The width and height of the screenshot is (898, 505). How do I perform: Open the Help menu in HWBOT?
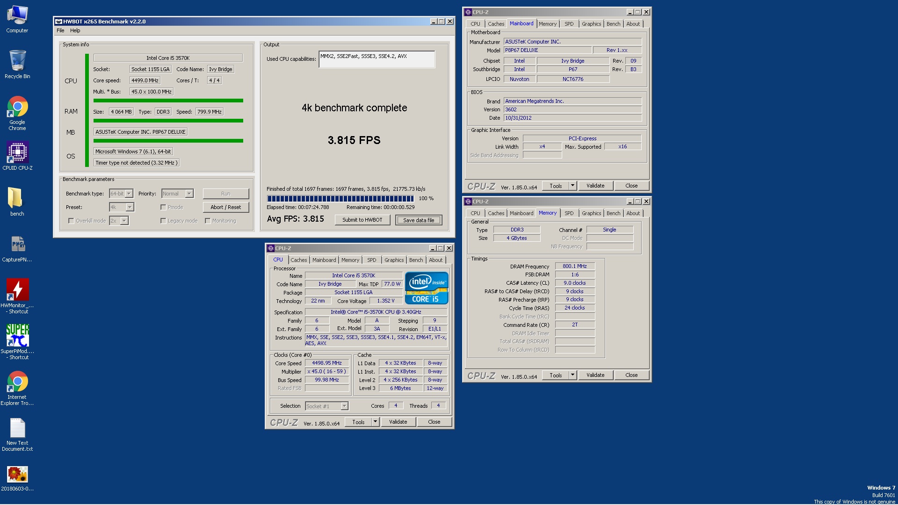[75, 30]
